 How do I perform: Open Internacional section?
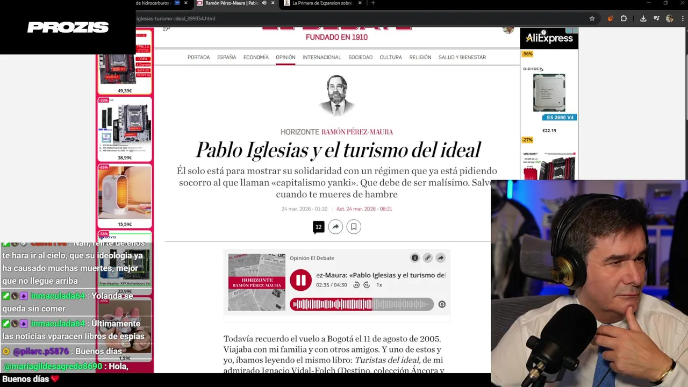pyautogui.click(x=321, y=57)
